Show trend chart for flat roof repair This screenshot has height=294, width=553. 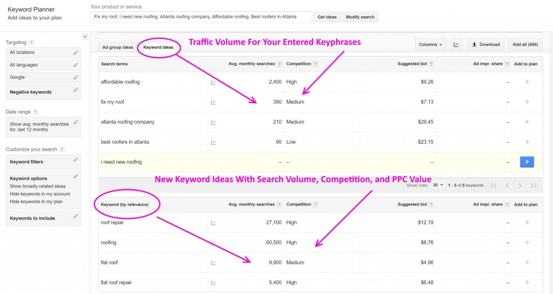tap(213, 283)
